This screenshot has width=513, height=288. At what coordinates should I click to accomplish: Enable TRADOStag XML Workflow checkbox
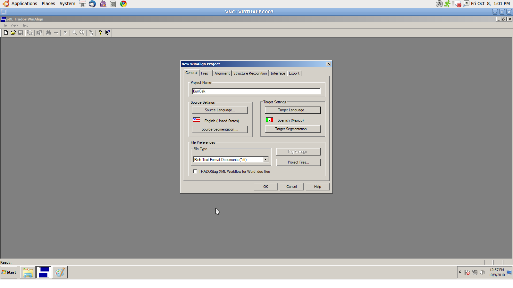point(195,172)
